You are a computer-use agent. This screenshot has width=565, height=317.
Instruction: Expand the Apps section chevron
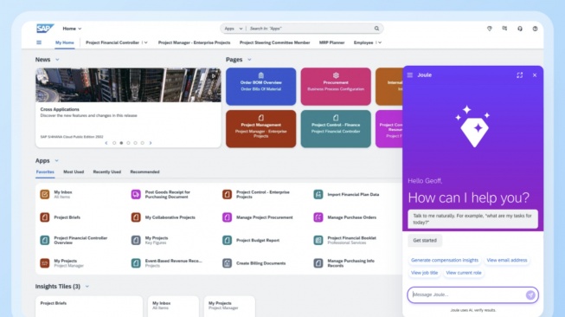56,161
